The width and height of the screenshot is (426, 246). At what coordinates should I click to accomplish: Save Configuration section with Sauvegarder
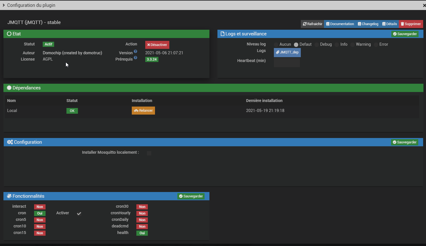tap(405, 142)
